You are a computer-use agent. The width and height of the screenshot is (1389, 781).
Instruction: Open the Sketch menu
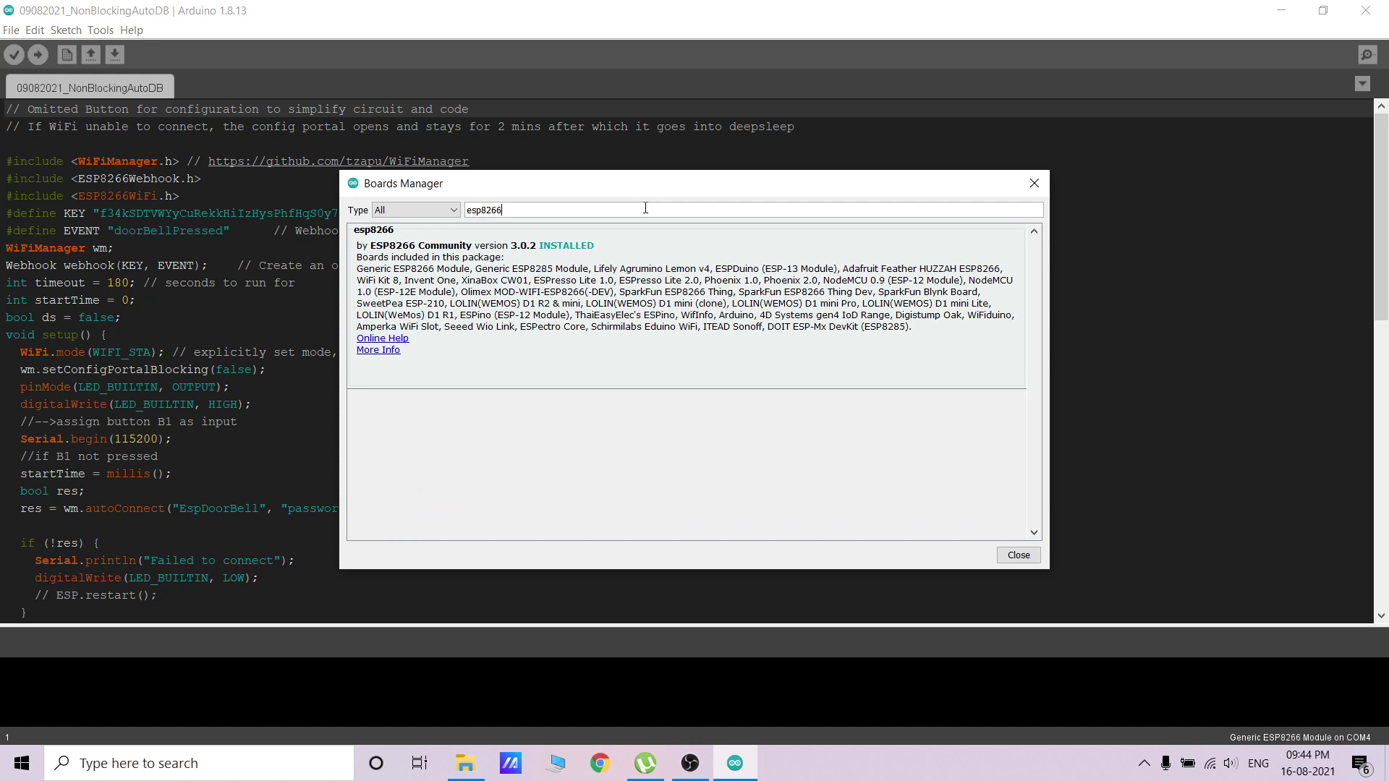point(66,30)
